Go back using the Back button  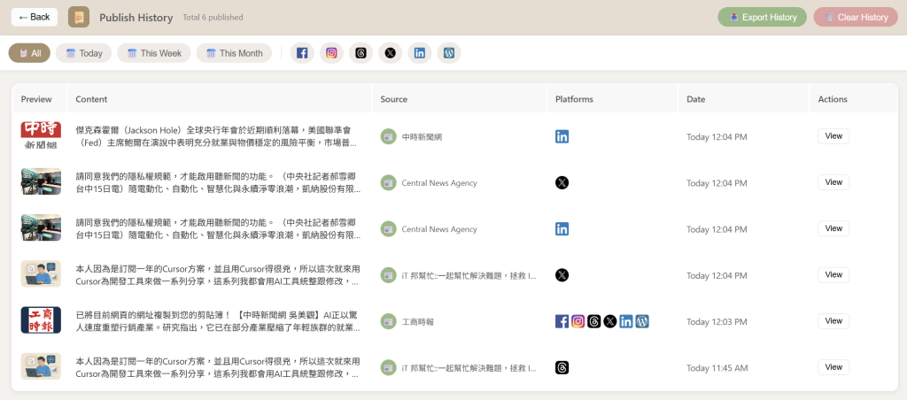[35, 17]
